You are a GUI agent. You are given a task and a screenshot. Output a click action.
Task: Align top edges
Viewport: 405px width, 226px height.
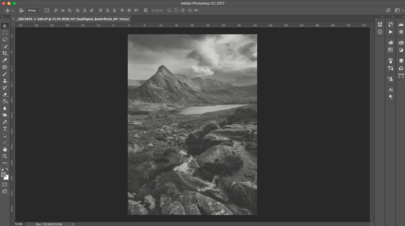tap(56, 10)
